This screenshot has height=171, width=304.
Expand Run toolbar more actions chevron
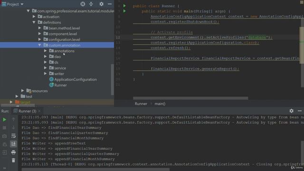4,168
